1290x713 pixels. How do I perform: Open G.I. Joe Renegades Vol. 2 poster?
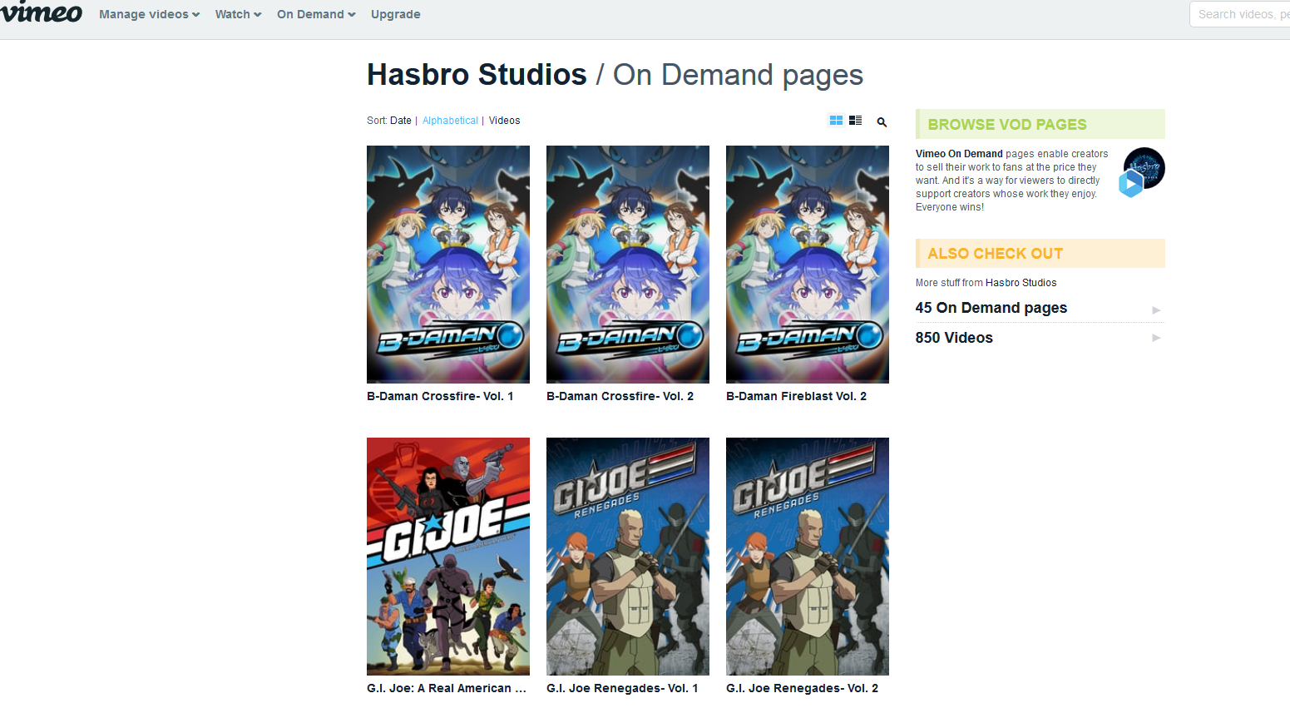pos(808,557)
